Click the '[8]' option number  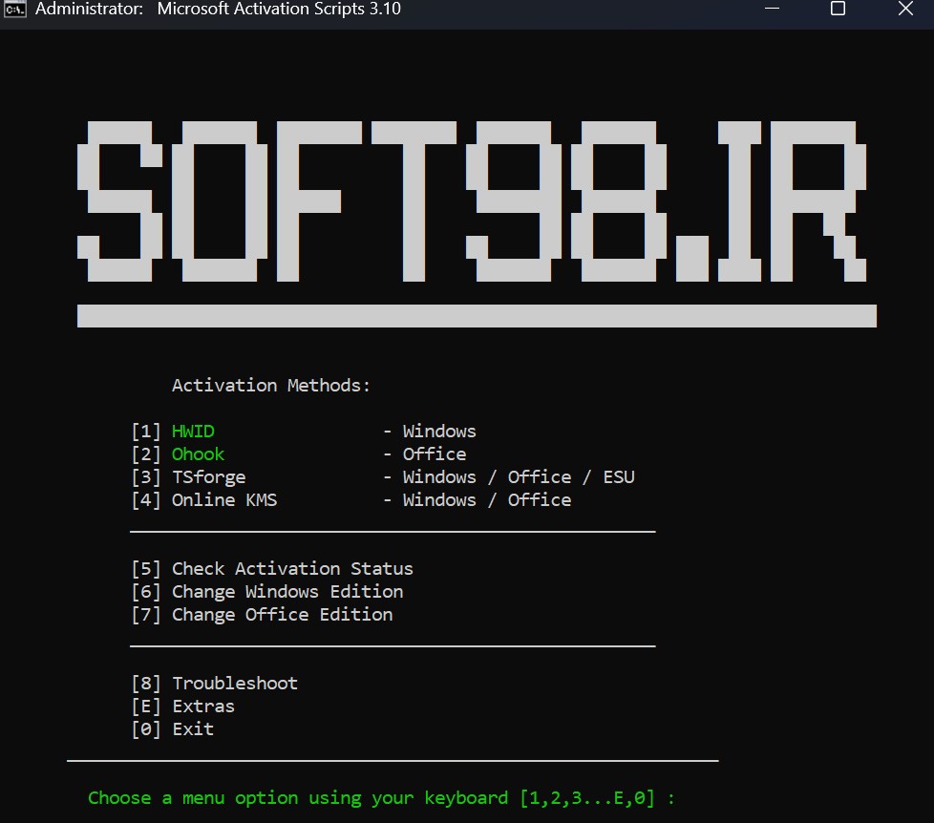point(146,683)
